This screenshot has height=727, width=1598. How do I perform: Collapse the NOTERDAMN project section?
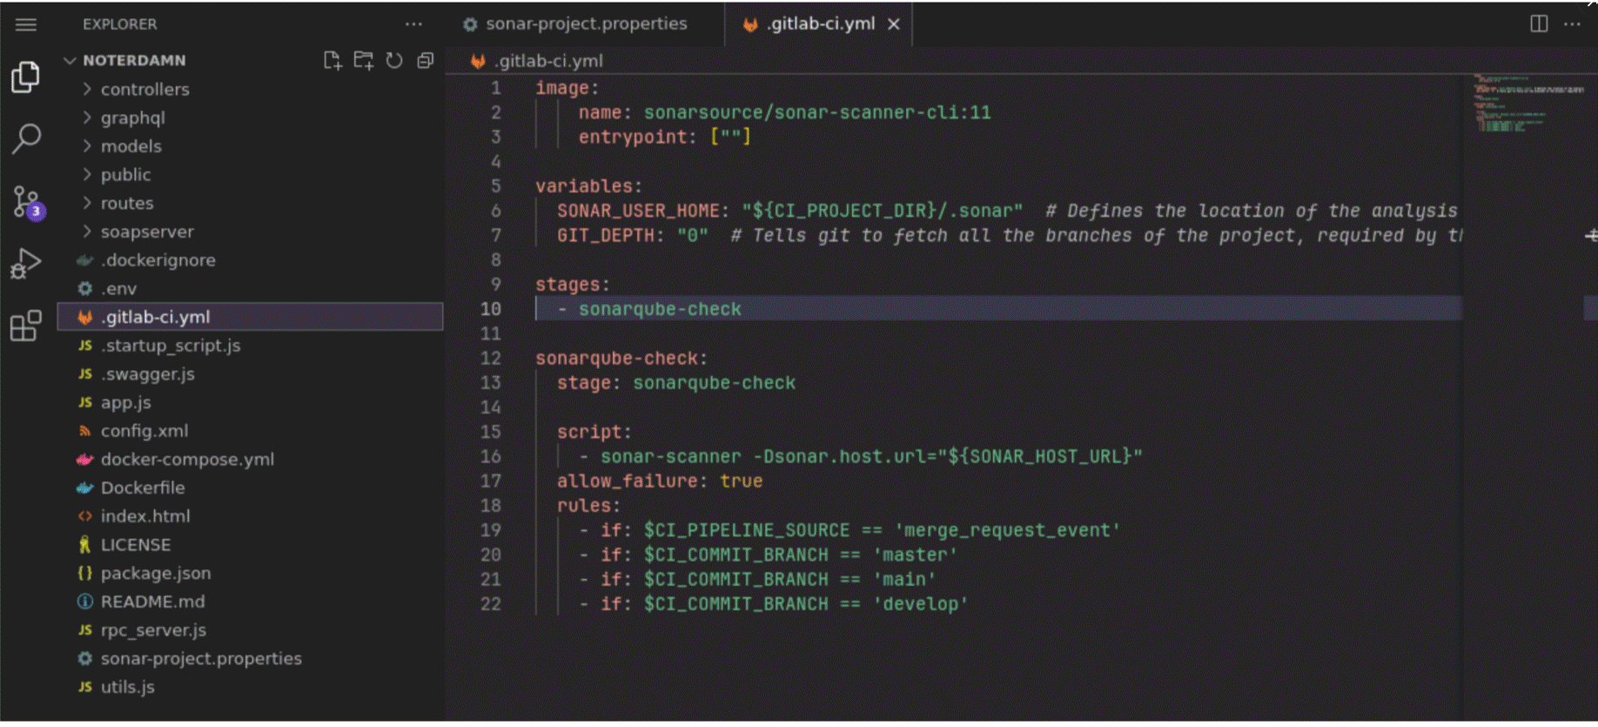point(70,60)
